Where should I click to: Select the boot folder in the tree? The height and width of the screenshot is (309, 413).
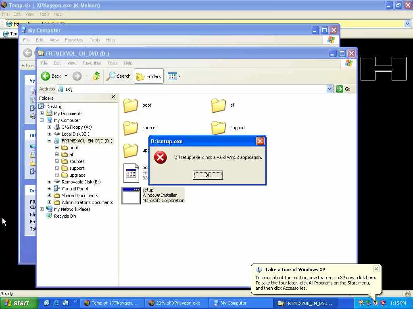74,148
